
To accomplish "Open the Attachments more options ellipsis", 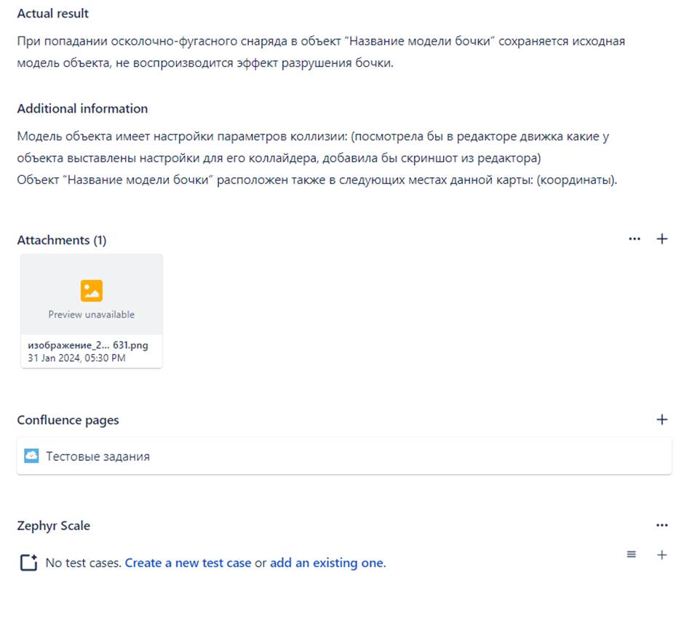I will [635, 238].
